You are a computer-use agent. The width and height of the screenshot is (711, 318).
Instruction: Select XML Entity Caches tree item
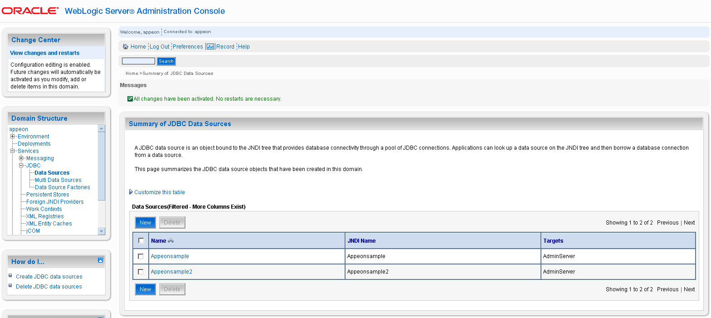point(49,224)
